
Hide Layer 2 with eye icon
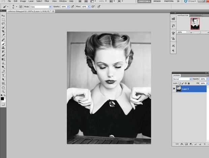[x=174, y=89]
